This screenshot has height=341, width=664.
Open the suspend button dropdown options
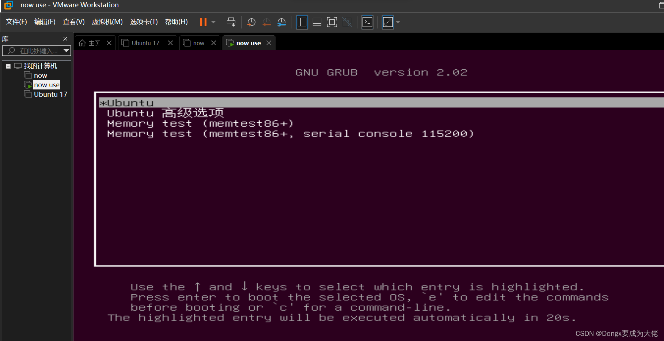213,22
